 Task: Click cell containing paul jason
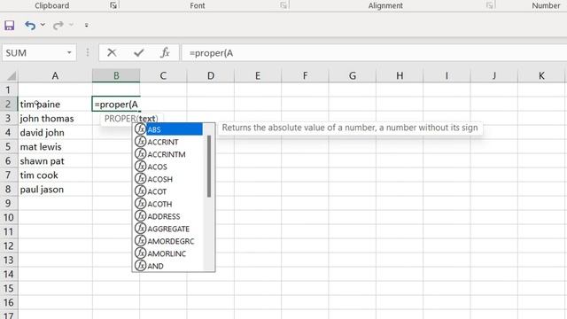[55, 189]
